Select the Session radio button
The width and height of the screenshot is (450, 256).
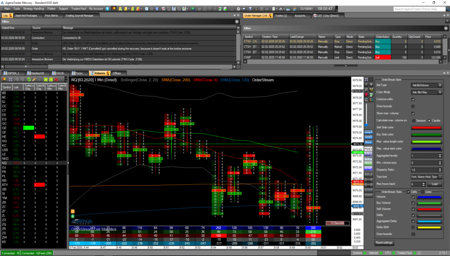pyautogui.click(x=413, y=120)
